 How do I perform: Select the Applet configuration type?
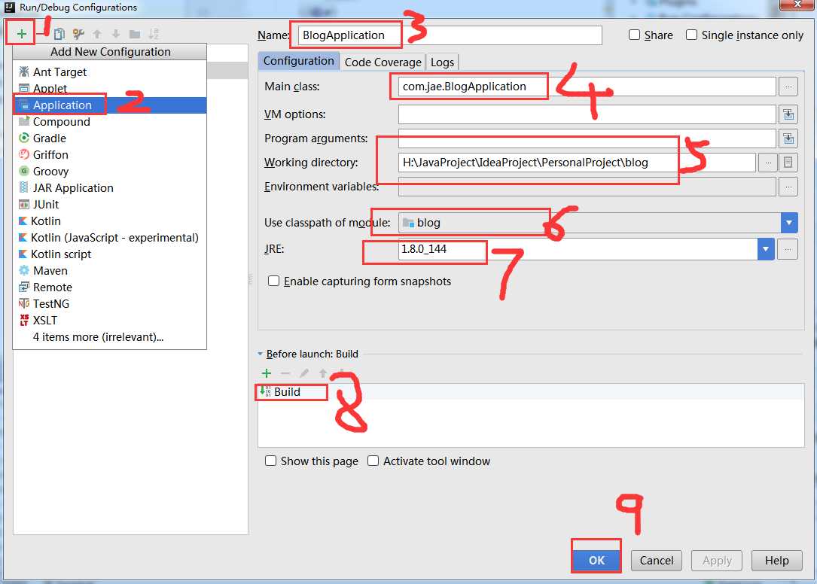(x=109, y=89)
